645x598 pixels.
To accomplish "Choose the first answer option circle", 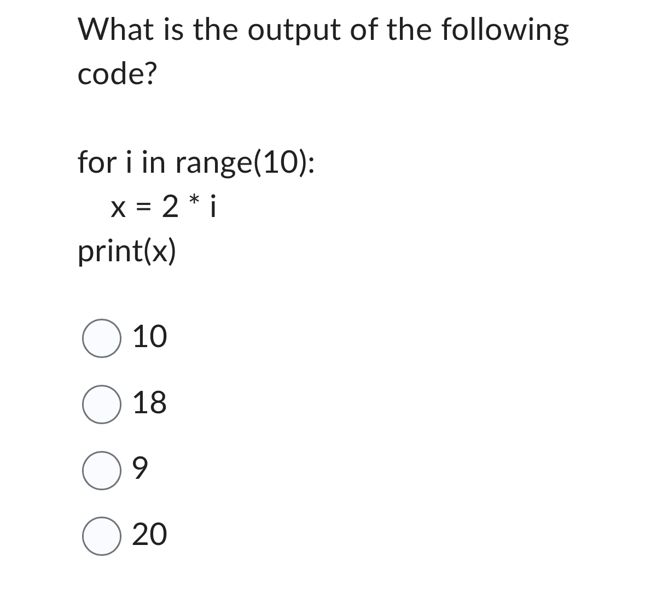I will [102, 339].
